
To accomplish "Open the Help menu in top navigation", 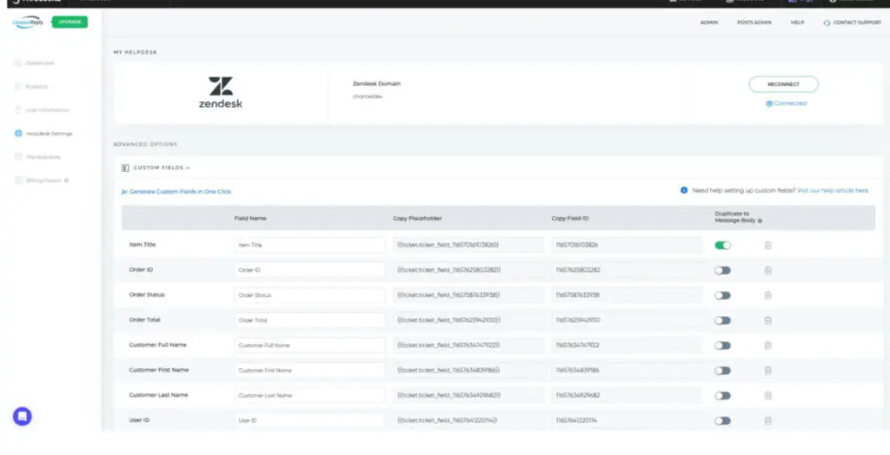I will point(797,23).
